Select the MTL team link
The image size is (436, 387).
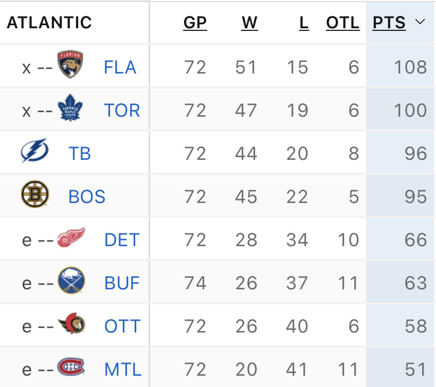tap(122, 370)
